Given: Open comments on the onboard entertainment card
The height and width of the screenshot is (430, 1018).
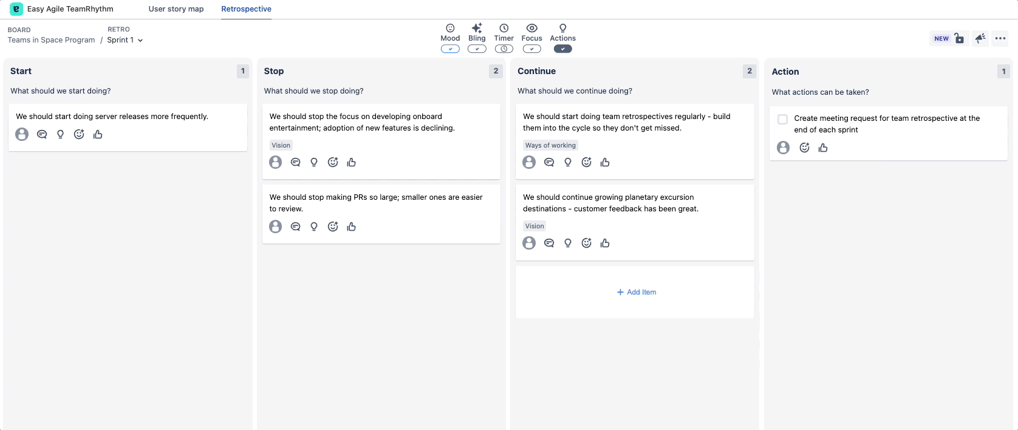Looking at the screenshot, I should (296, 162).
